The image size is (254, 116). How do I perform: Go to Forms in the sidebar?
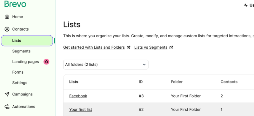tap(18, 72)
